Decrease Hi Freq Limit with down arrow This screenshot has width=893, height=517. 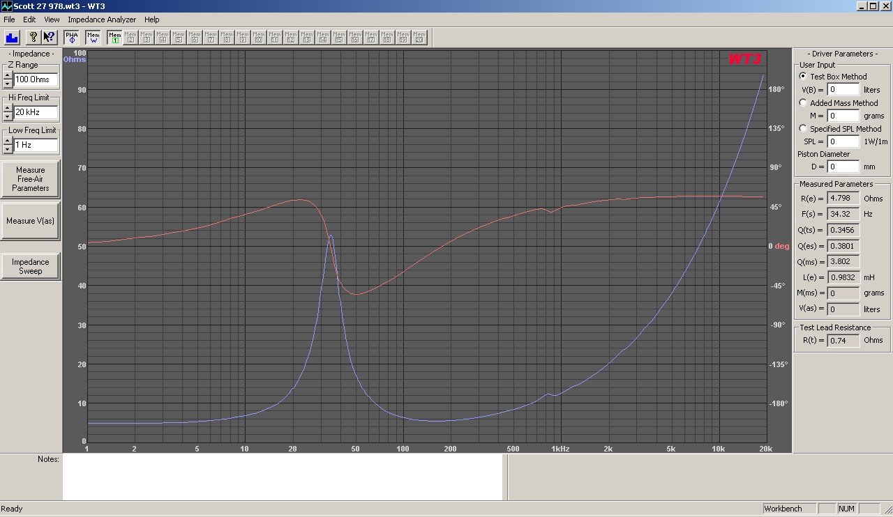[8, 116]
